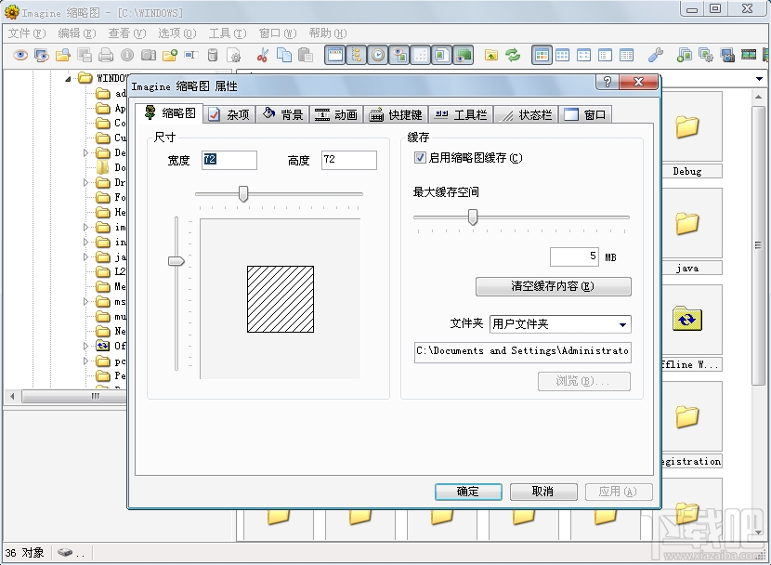Click the 取消 button
This screenshot has width=771, height=565.
click(x=543, y=492)
